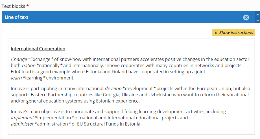Click the italic word implement
The width and height of the screenshot is (260, 139).
coord(22,118)
